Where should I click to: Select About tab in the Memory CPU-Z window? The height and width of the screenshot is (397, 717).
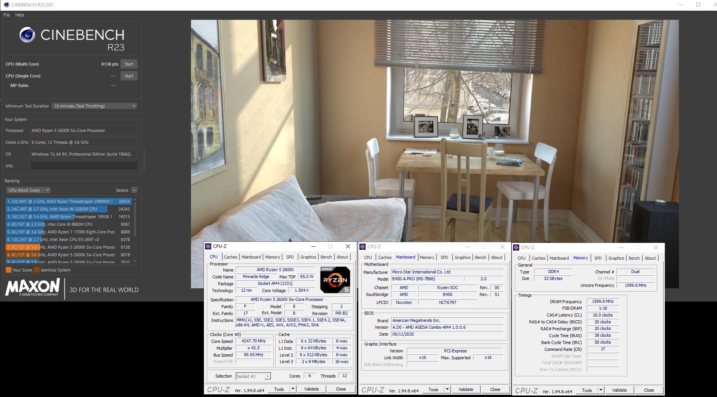point(650,258)
